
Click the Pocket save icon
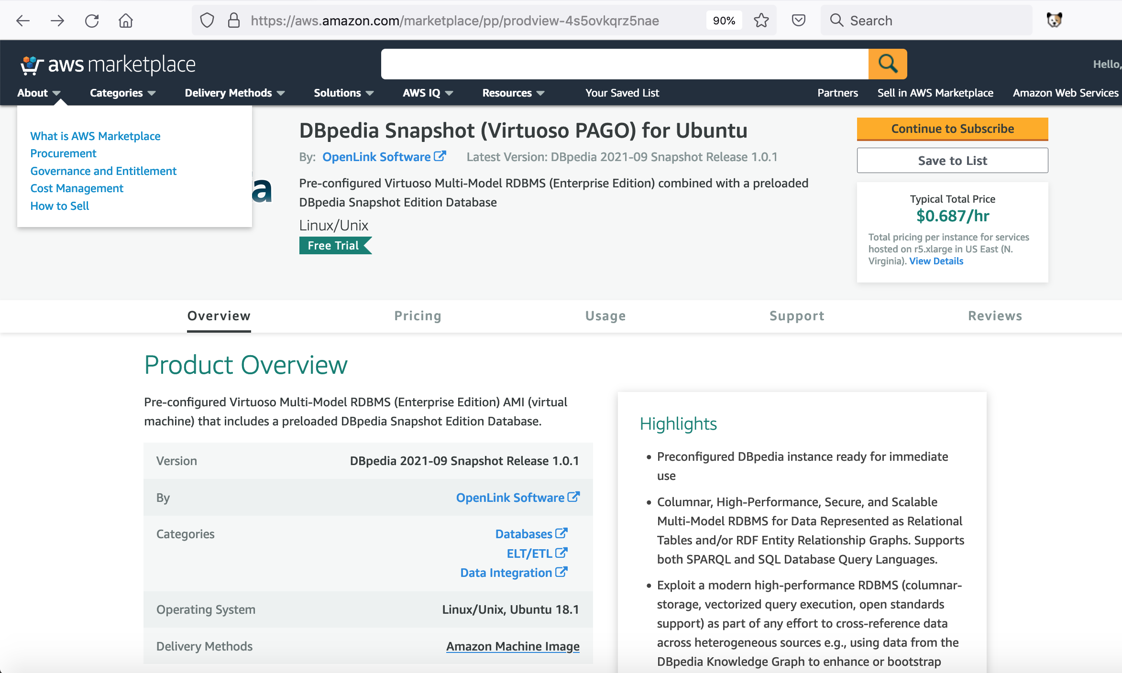[x=798, y=21]
